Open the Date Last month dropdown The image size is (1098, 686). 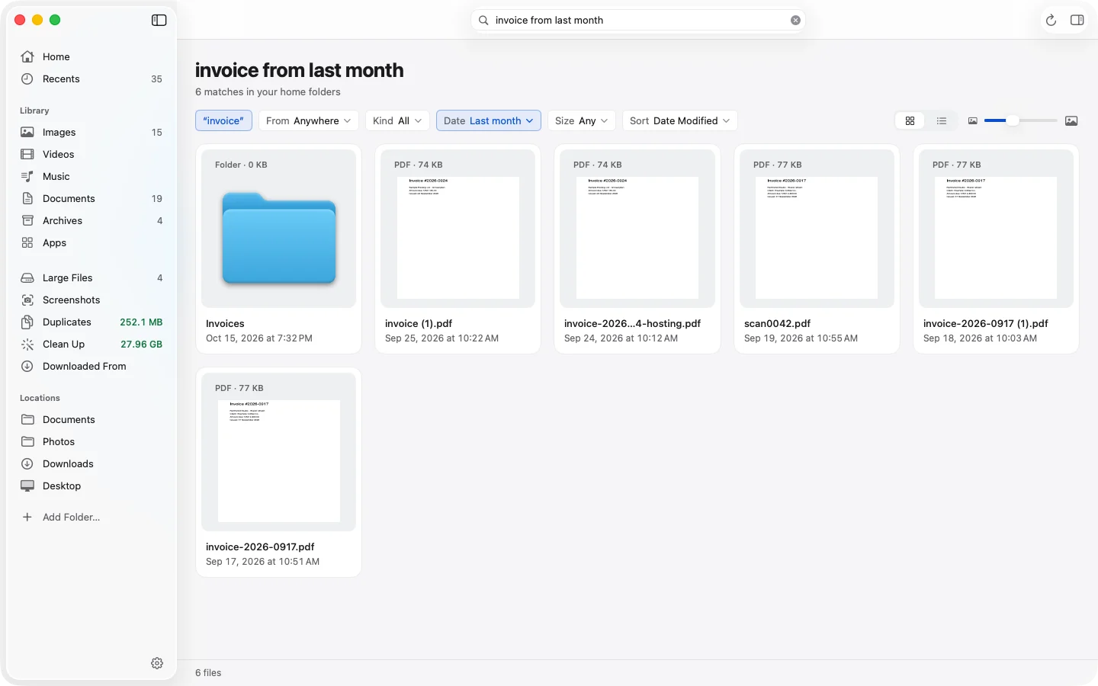tap(489, 120)
